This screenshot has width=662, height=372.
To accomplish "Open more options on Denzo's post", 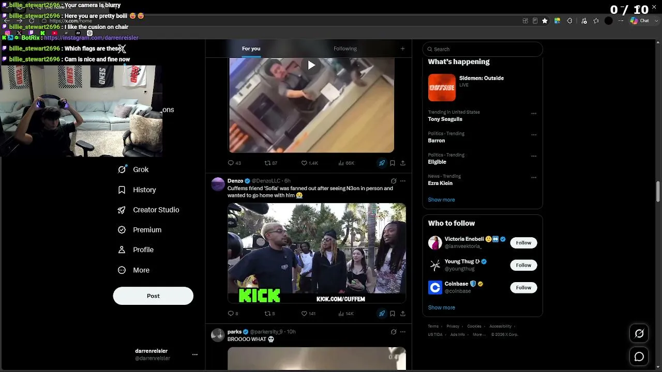I will tap(403, 181).
